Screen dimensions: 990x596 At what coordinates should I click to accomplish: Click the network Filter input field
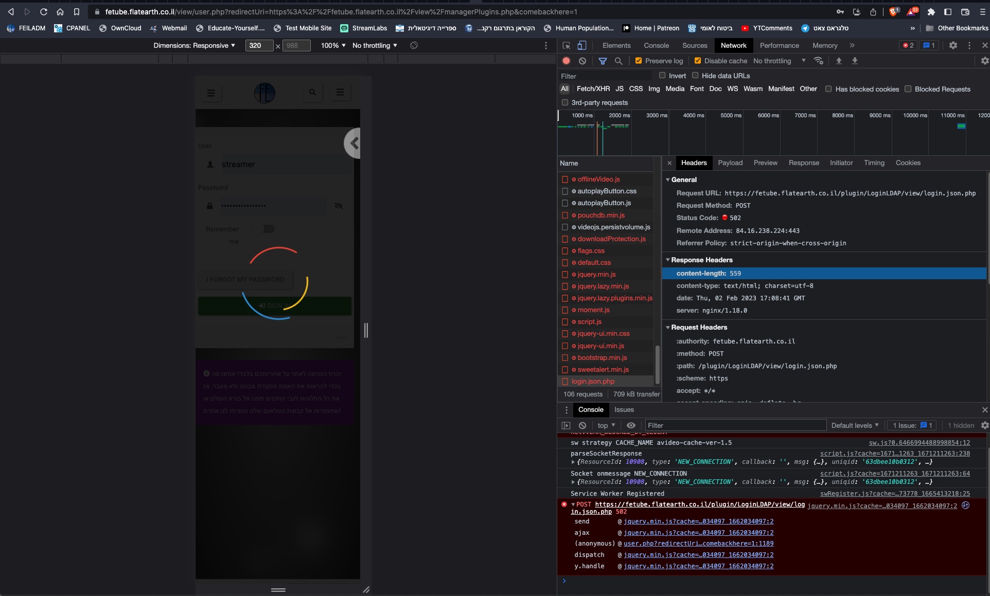[606, 76]
